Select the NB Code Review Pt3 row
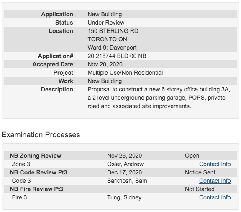Screen dimensions: 241x212 click(120, 172)
